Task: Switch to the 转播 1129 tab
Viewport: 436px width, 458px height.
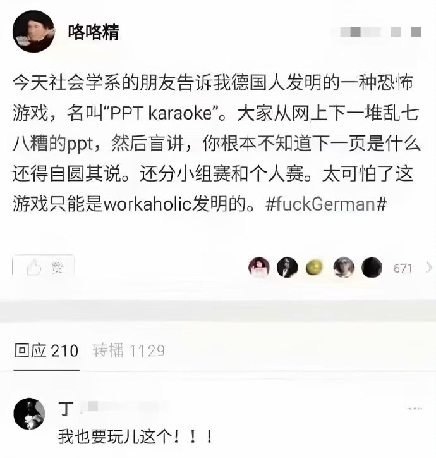Action: tap(128, 350)
